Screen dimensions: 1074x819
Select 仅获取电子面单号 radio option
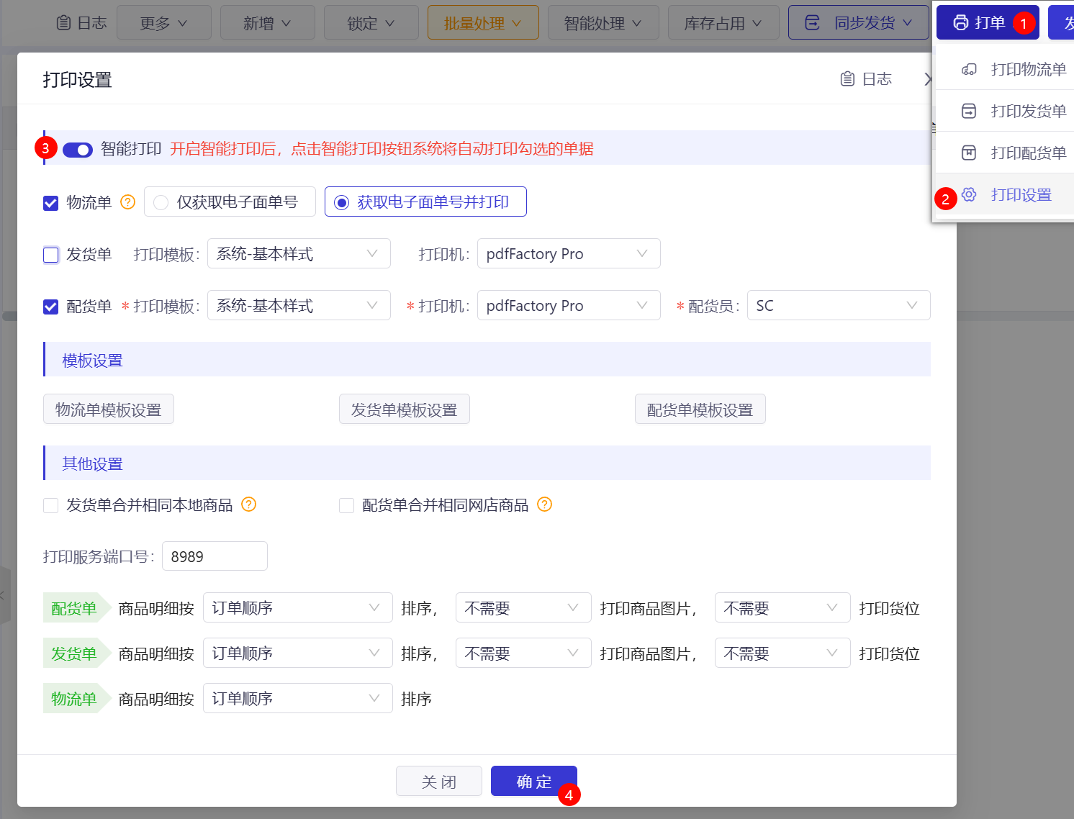pos(230,202)
